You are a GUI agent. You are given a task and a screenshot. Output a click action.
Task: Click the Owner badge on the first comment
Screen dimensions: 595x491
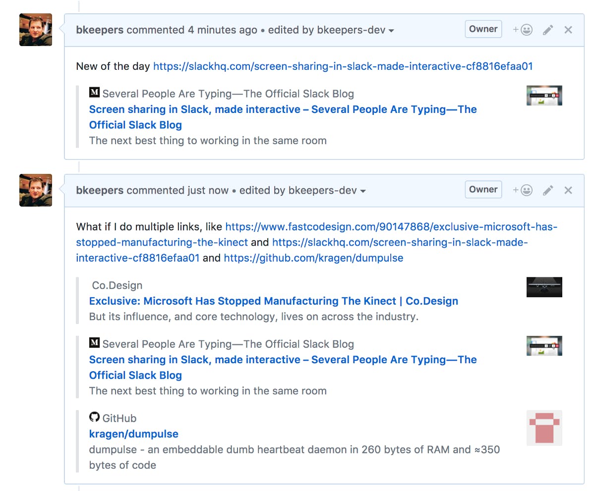(483, 29)
